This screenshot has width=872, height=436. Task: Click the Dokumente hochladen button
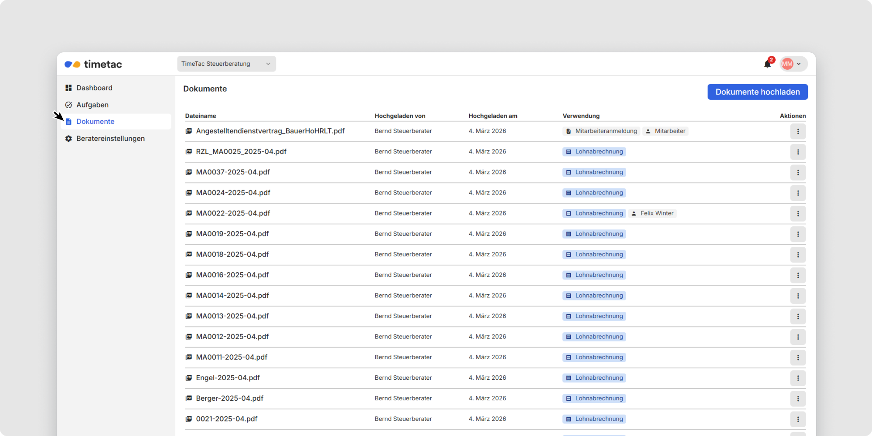(757, 92)
